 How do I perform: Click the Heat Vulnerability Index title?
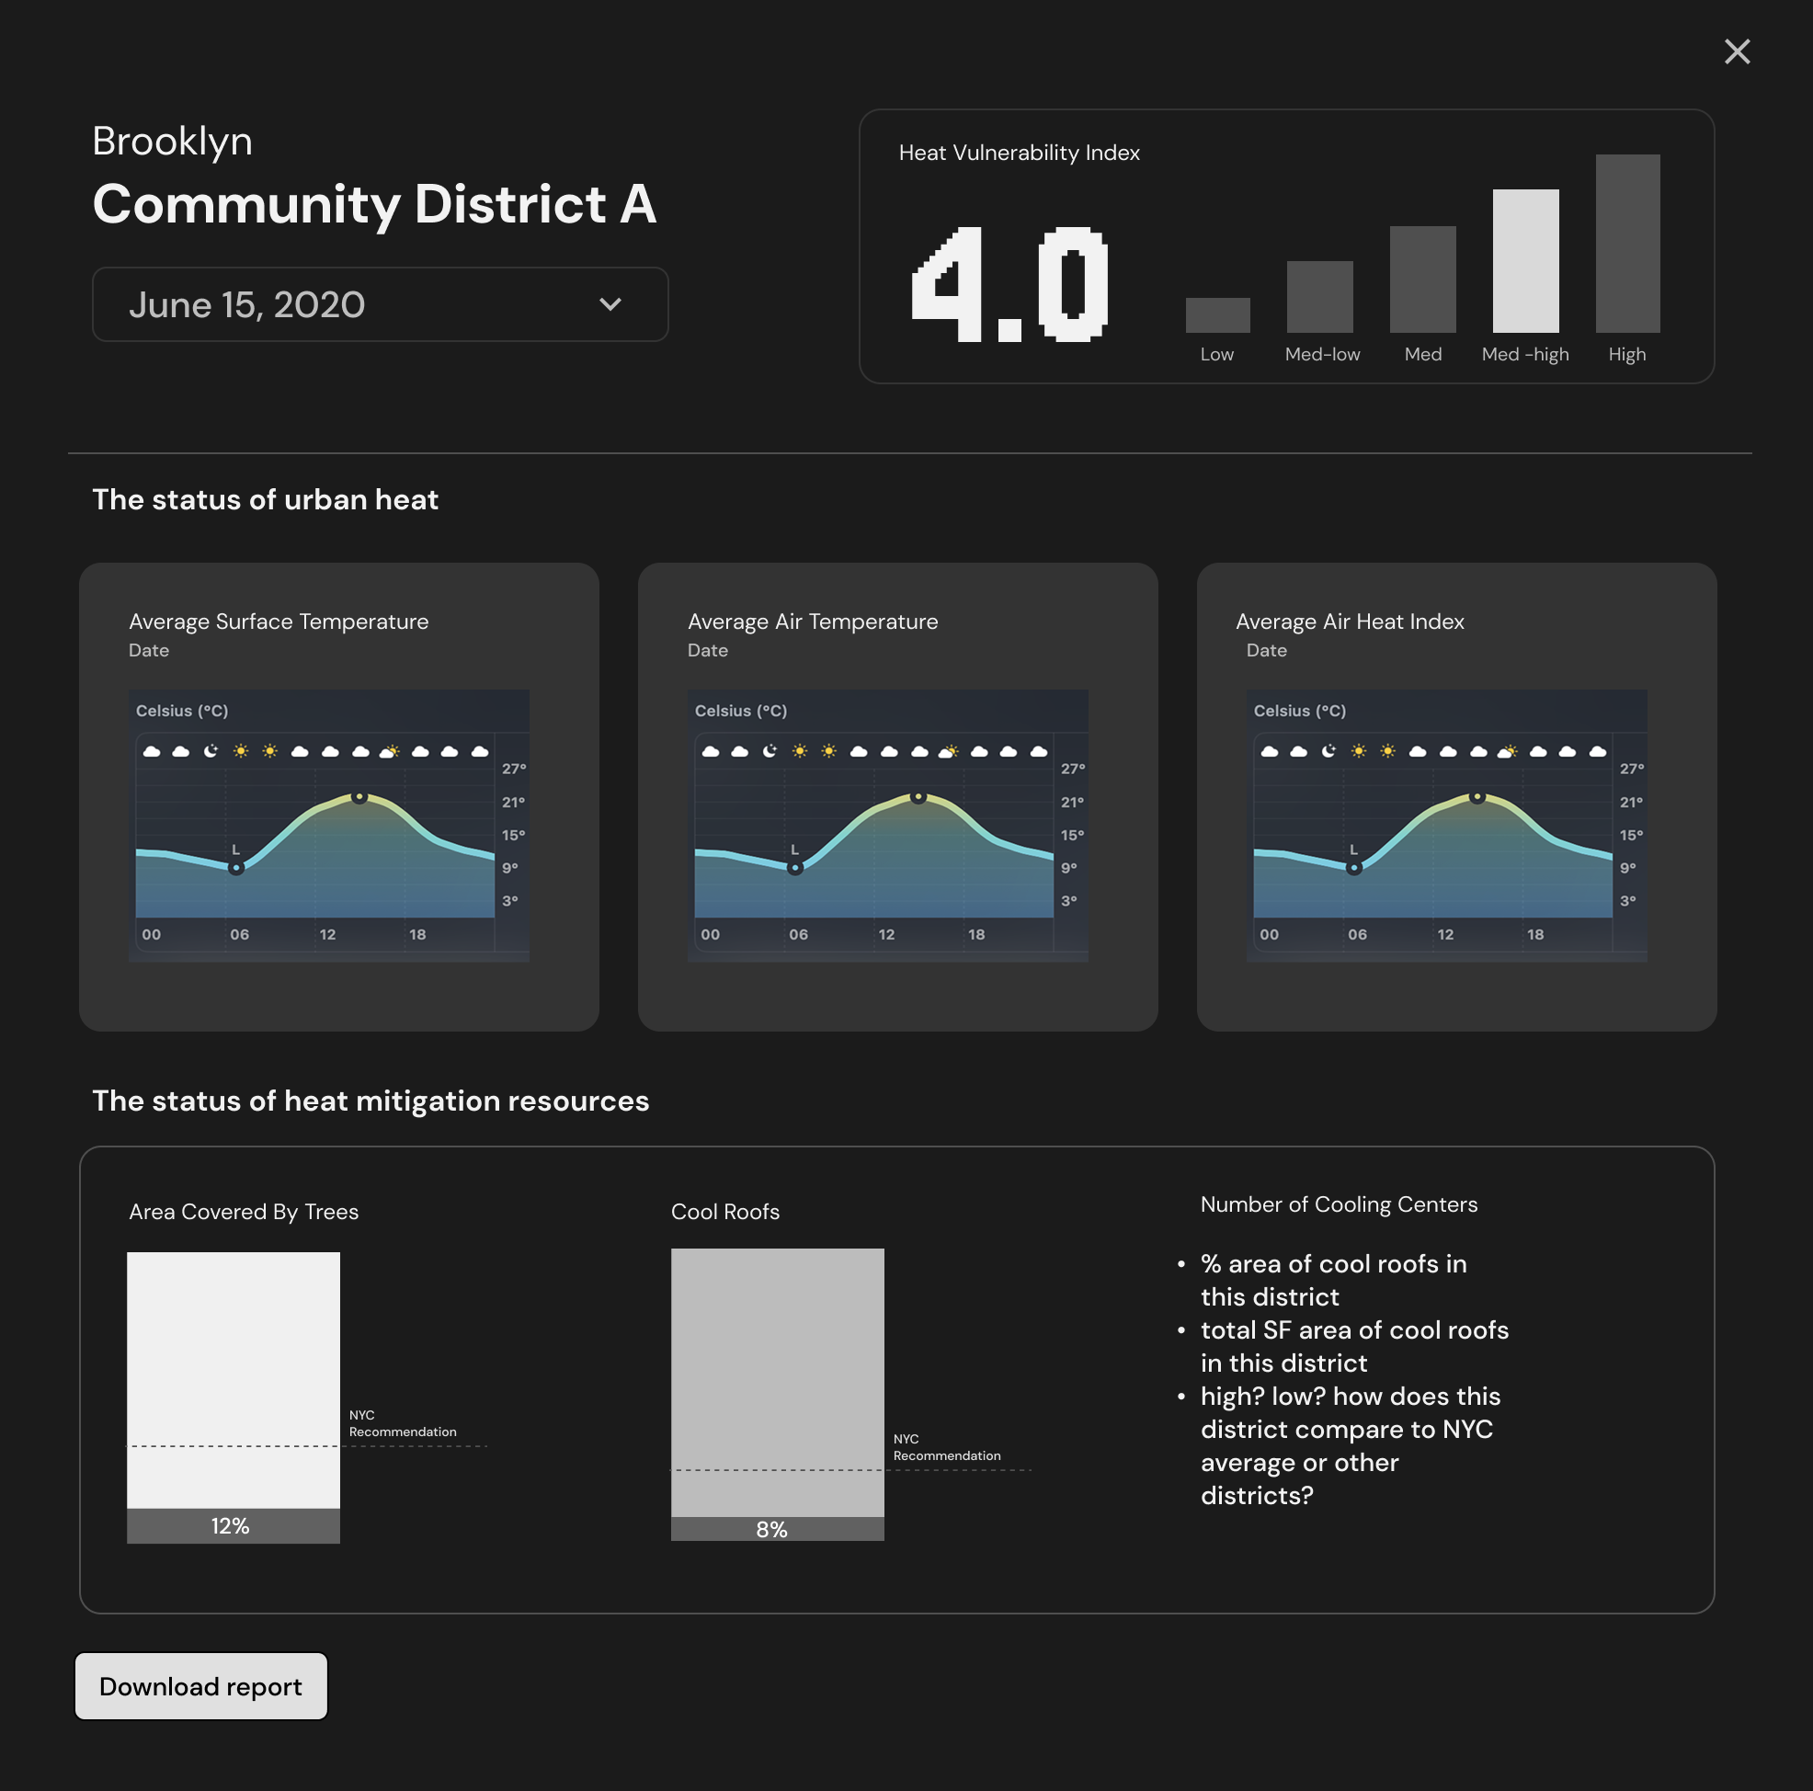[x=1019, y=152]
